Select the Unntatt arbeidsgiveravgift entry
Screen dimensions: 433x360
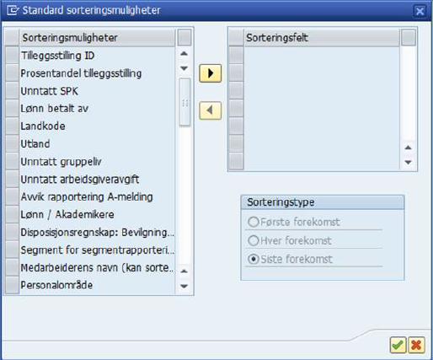(x=97, y=180)
